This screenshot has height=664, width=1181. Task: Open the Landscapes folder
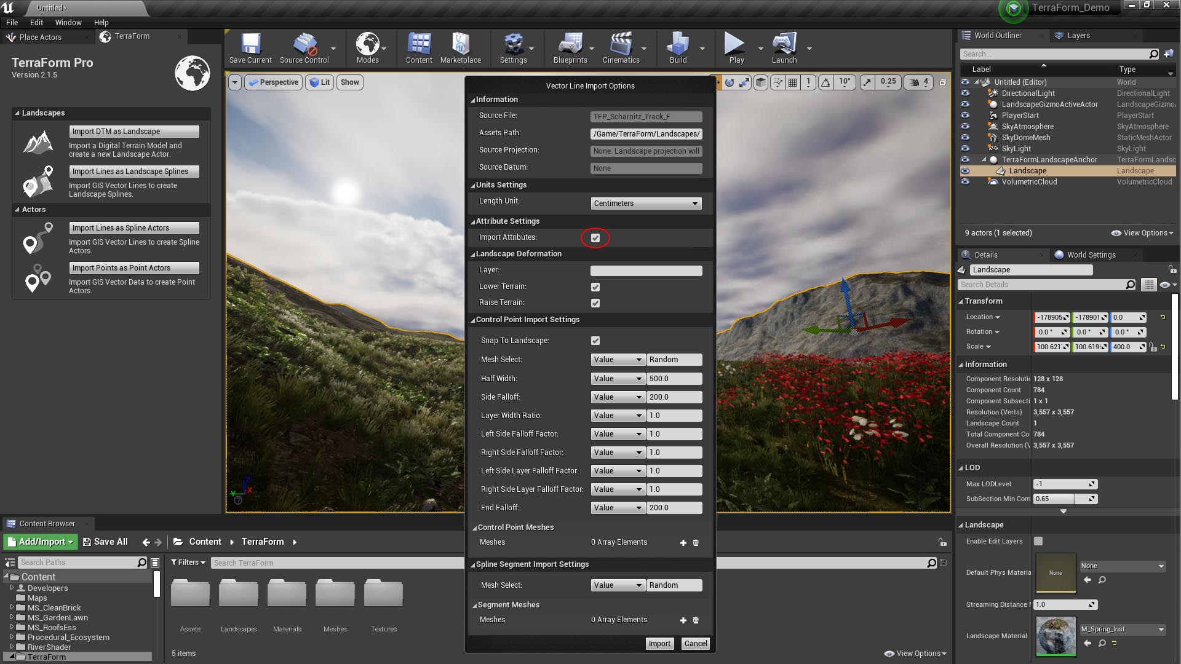pyautogui.click(x=239, y=606)
